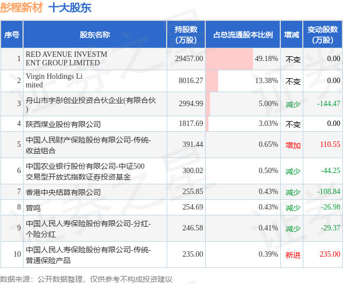Click change value -26.98

(x=331, y=207)
